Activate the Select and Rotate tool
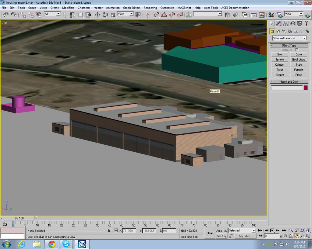 click(105, 14)
